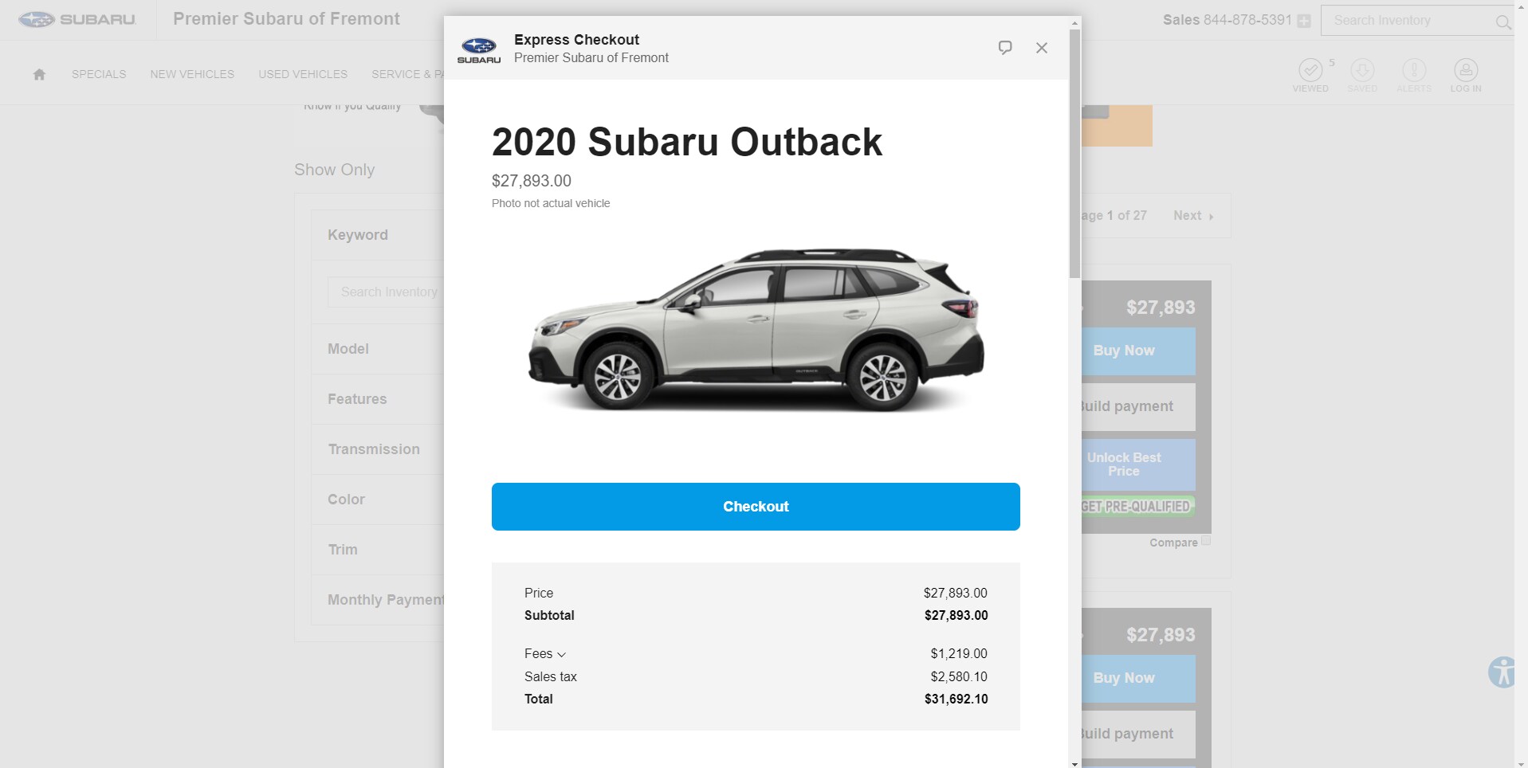Click Build payment on the first listing

(1138, 407)
